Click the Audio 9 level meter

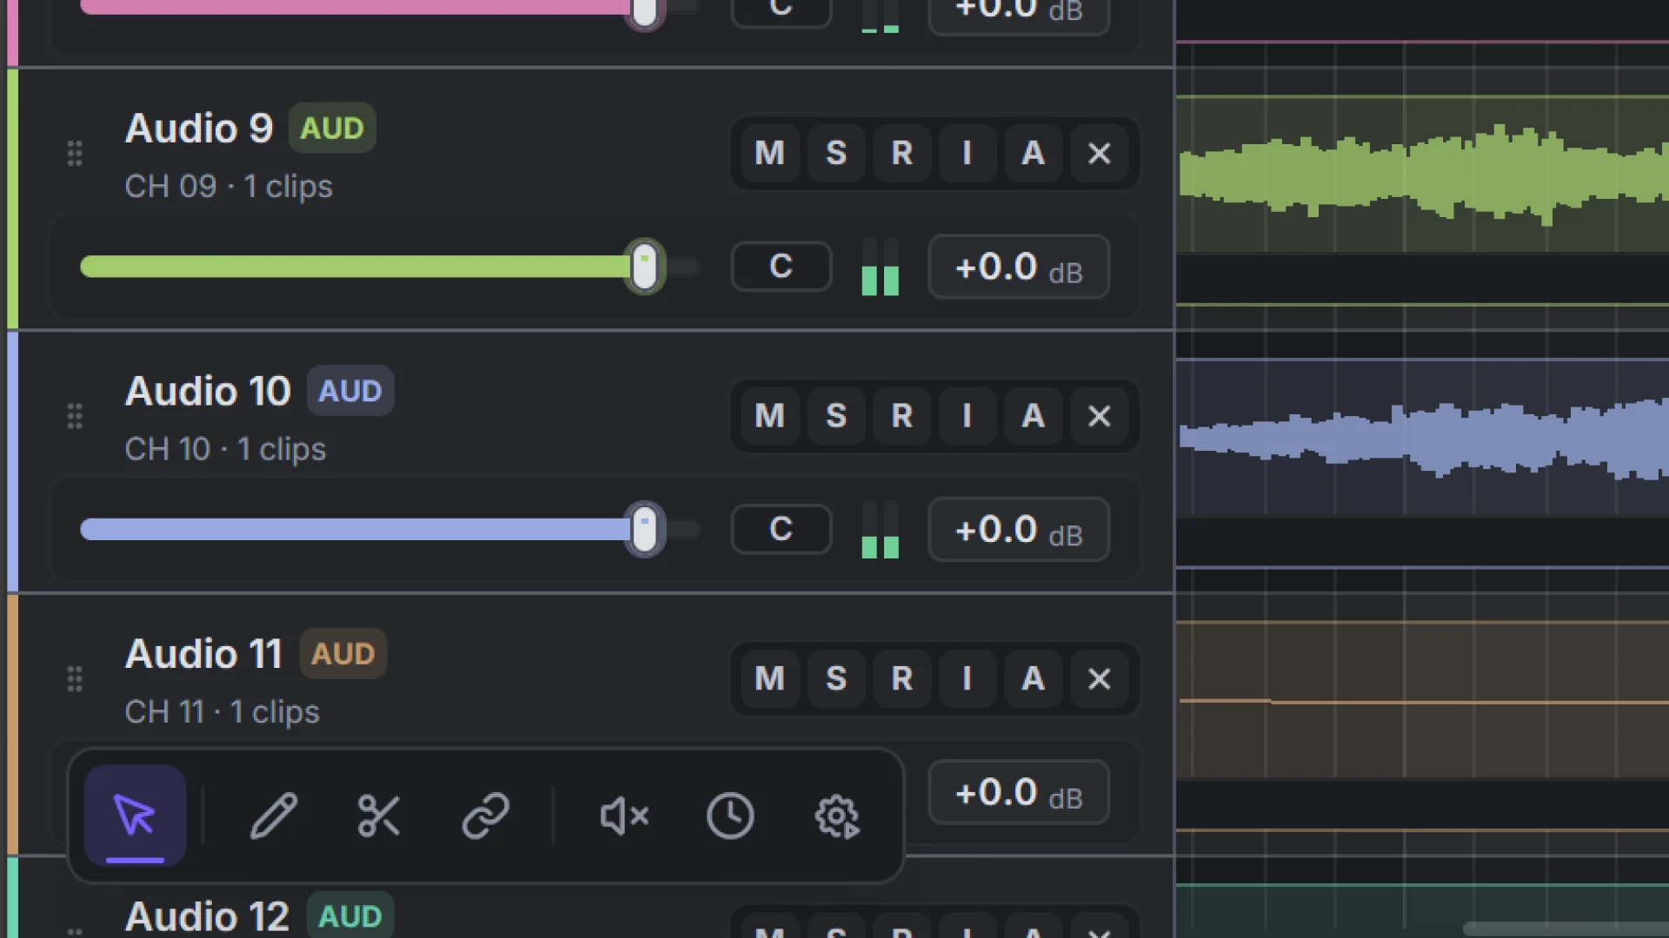880,267
